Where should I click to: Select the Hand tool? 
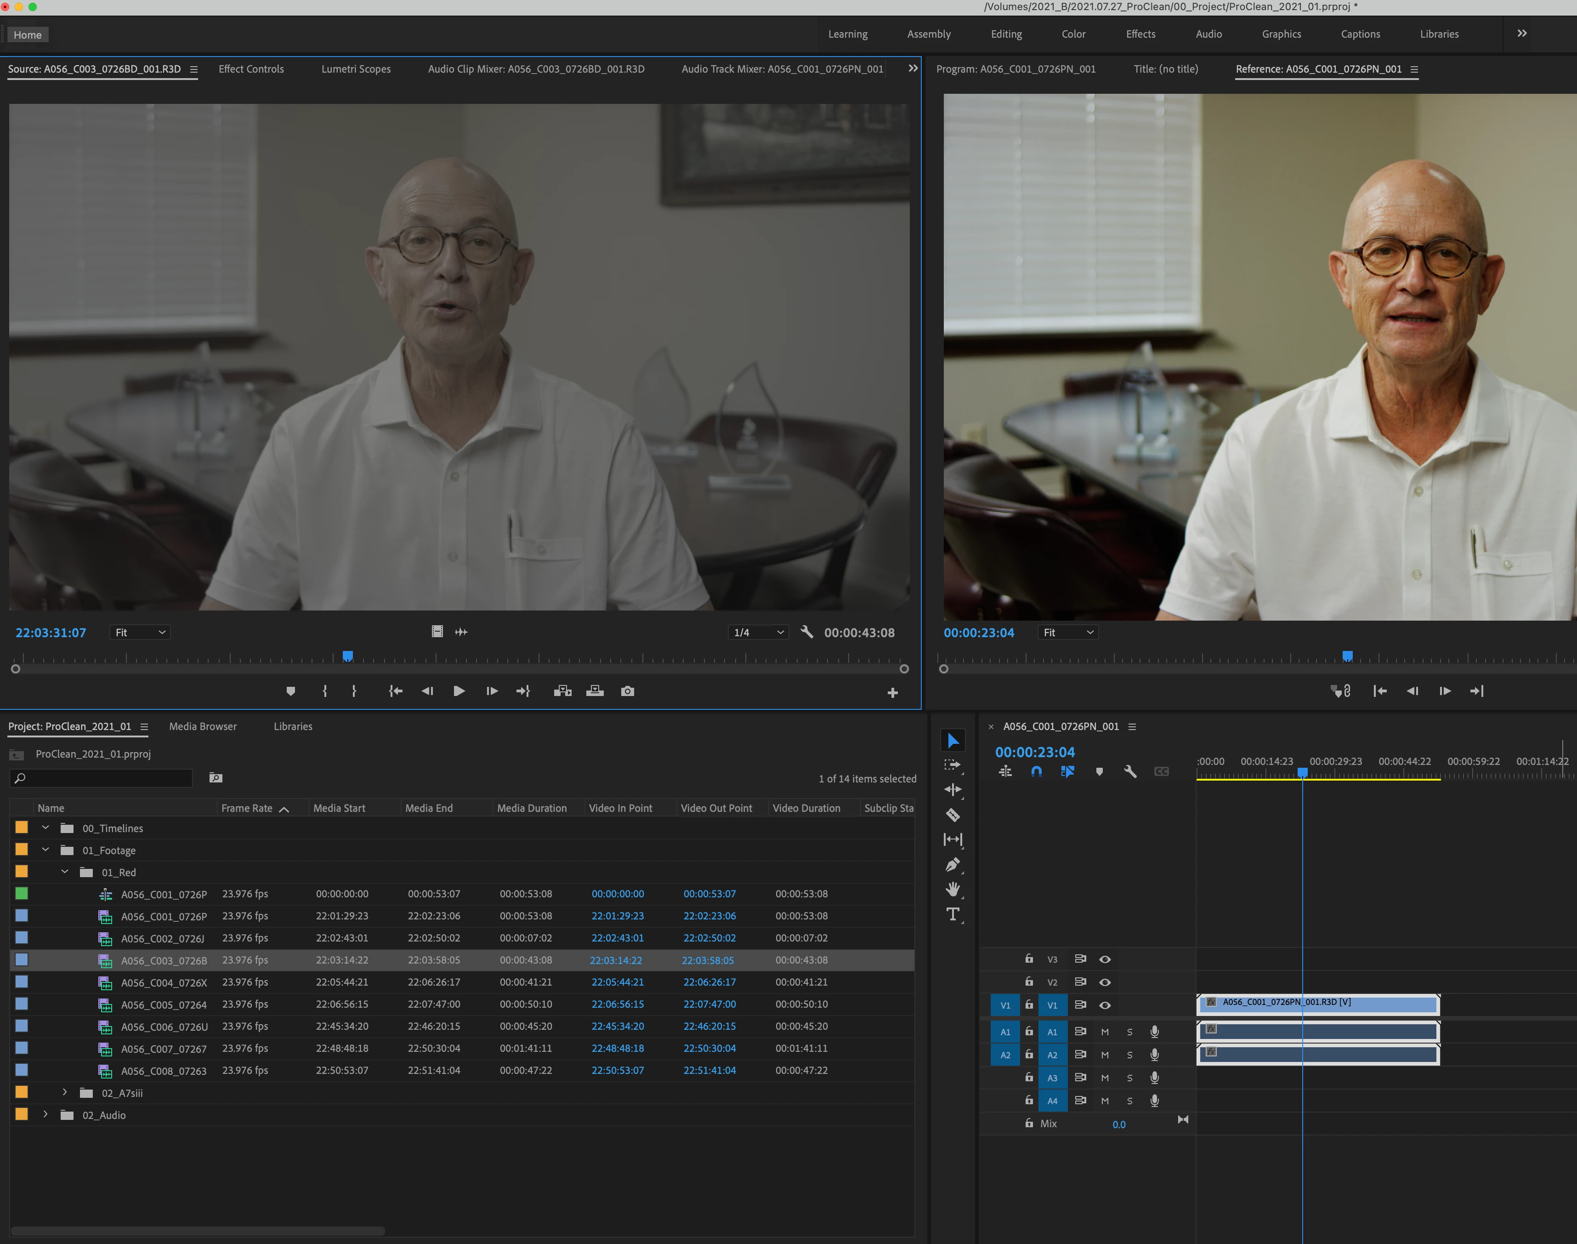(x=953, y=889)
